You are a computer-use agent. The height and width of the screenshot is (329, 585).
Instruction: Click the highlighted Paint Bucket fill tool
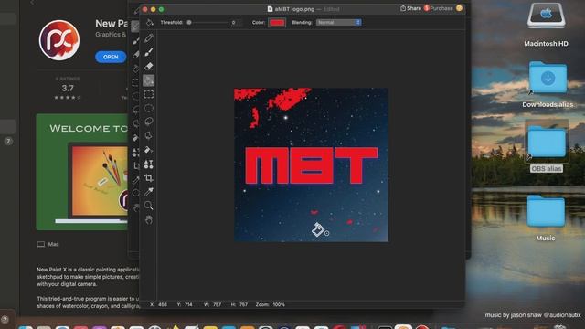pyautogui.click(x=149, y=80)
